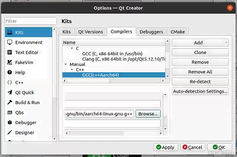
Task: Click the Filter input field
Action: click(31, 21)
